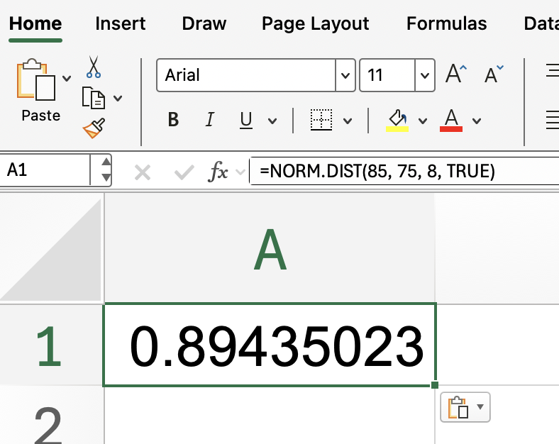The width and height of the screenshot is (559, 444).
Task: Click the Borders icon
Action: coord(321,120)
